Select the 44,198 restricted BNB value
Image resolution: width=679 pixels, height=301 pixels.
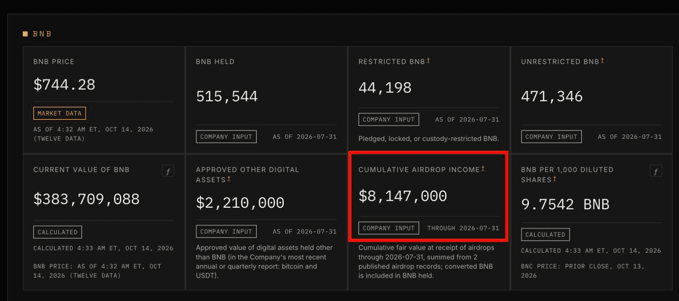[x=385, y=87]
